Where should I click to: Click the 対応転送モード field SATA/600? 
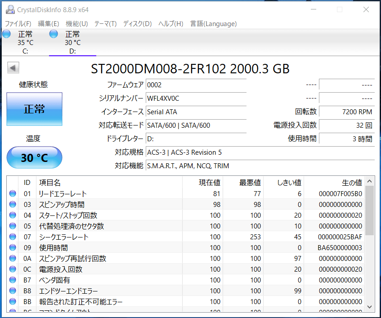tap(196, 125)
